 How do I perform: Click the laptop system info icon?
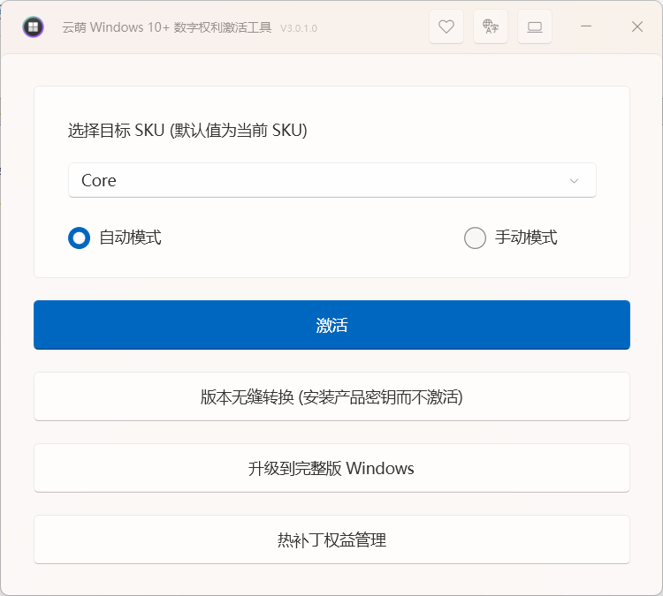pos(535,27)
